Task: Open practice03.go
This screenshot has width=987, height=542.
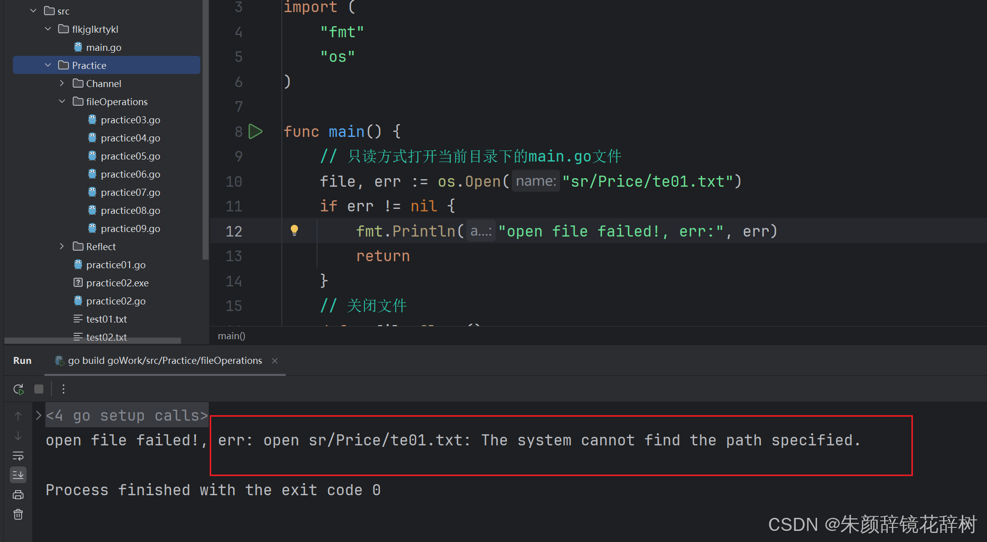Action: click(x=130, y=120)
